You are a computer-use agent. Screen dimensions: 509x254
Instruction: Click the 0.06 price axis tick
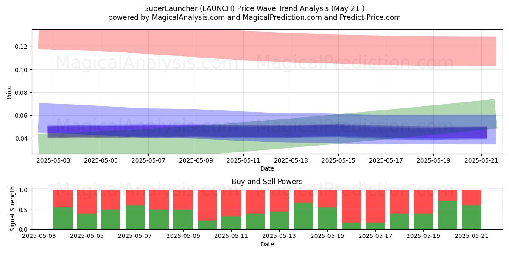click(x=21, y=115)
